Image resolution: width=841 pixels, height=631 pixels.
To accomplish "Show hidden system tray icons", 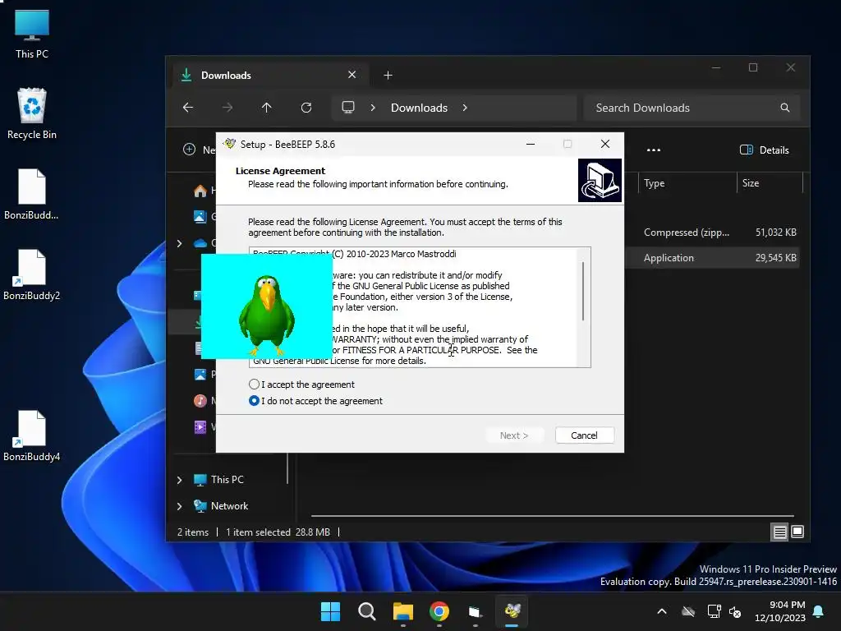I will click(x=662, y=611).
